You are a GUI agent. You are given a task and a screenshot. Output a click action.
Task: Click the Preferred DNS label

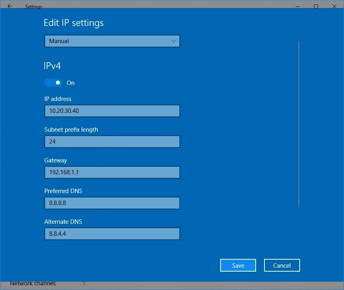[x=63, y=191]
